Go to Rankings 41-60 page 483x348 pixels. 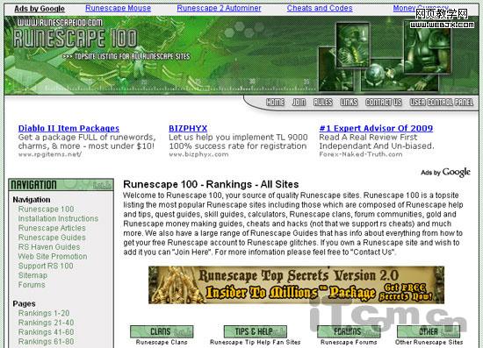click(x=46, y=332)
